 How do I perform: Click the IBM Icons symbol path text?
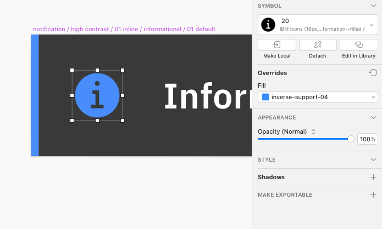(322, 29)
